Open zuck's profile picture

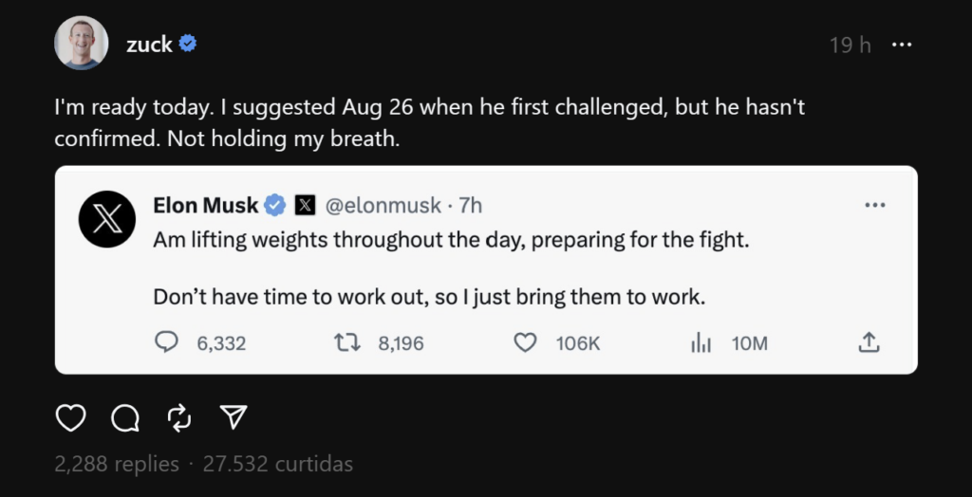82,44
